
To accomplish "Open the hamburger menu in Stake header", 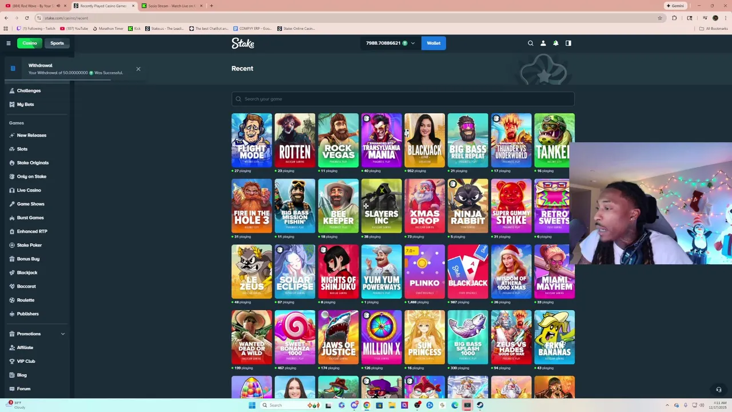I will [x=9, y=43].
